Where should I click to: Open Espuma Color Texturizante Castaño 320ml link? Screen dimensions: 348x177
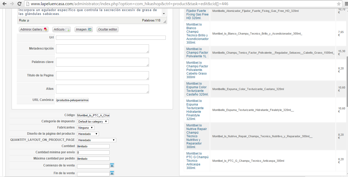197,89
